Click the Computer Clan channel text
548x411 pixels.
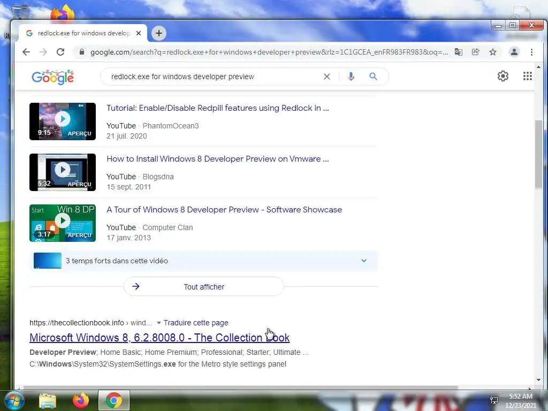tap(168, 227)
